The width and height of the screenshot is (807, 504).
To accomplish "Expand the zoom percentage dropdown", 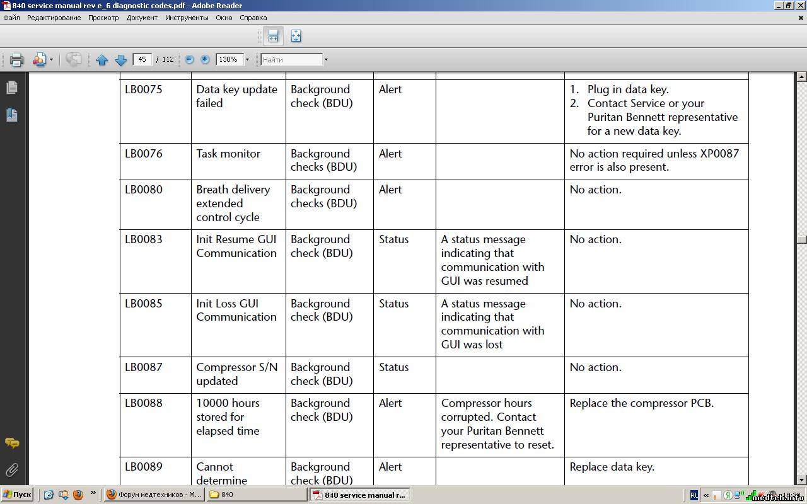I will (247, 60).
